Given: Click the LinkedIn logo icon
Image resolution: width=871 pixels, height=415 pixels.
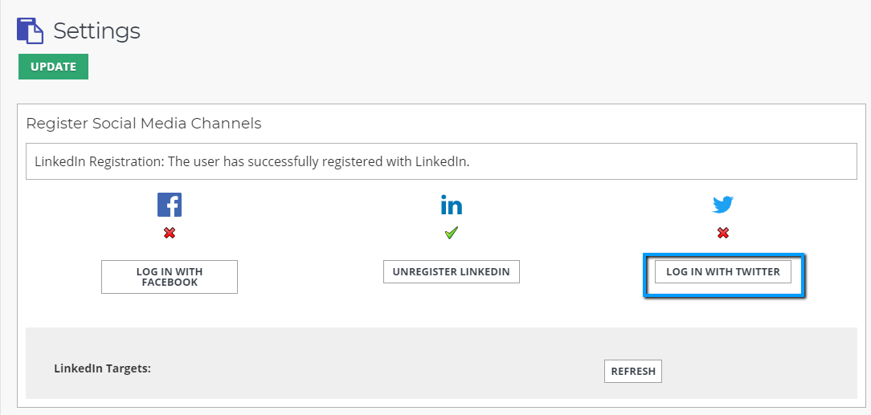Looking at the screenshot, I should (451, 205).
